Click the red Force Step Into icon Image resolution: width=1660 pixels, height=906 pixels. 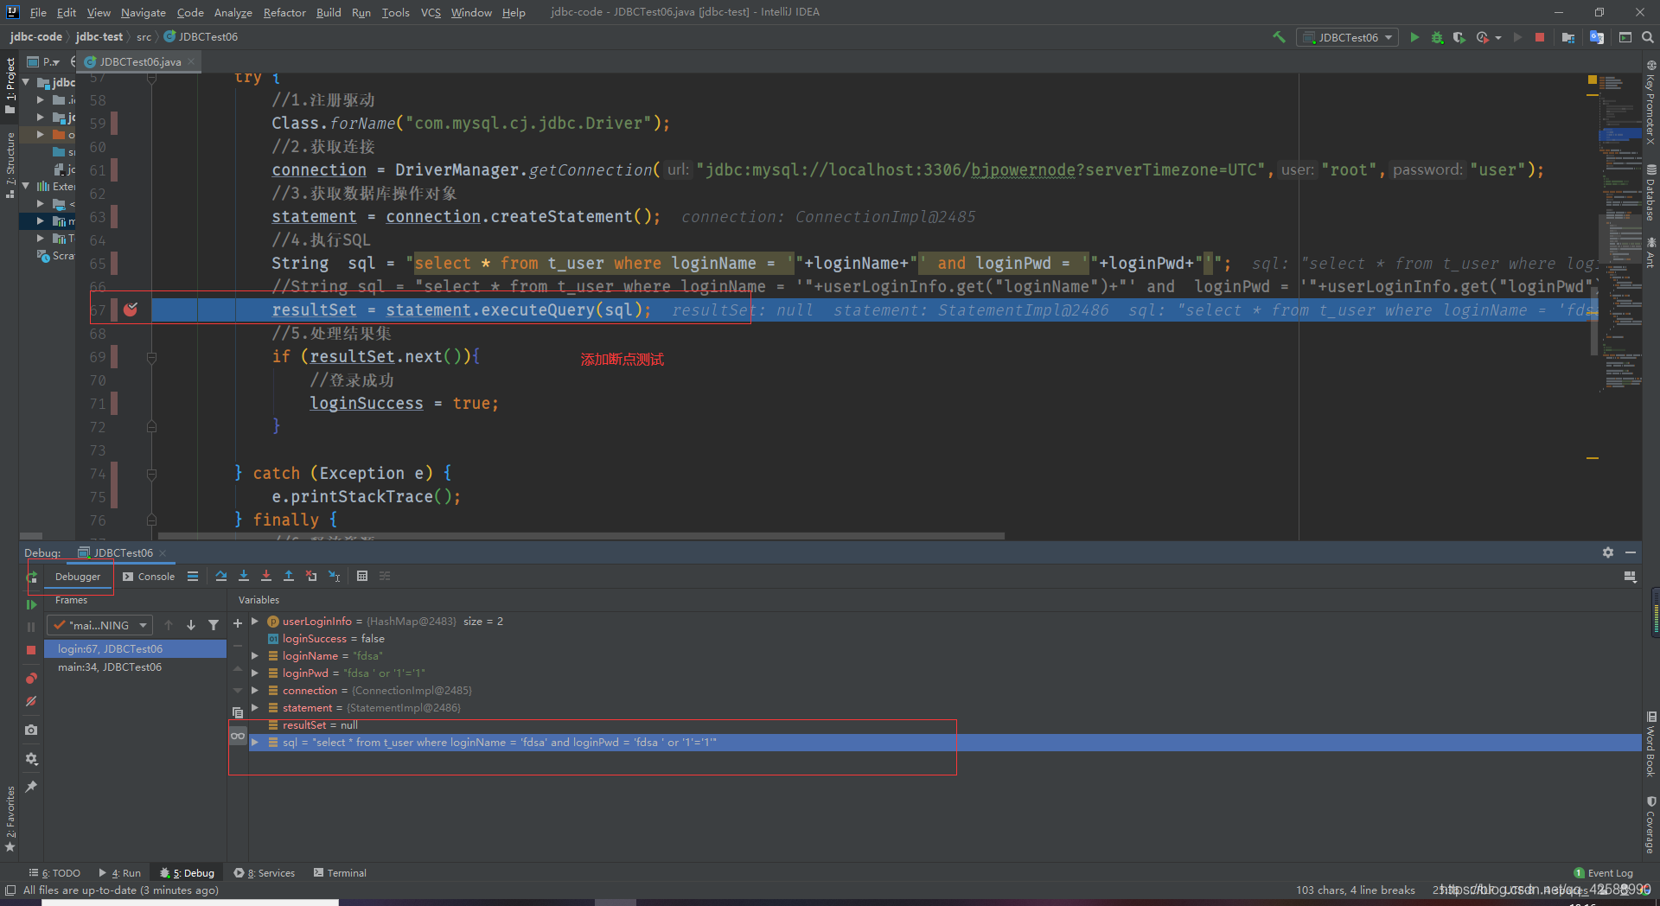(x=266, y=576)
